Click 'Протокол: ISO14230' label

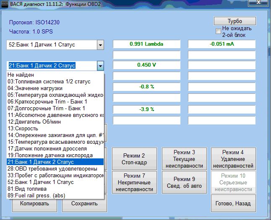[x=34, y=22]
